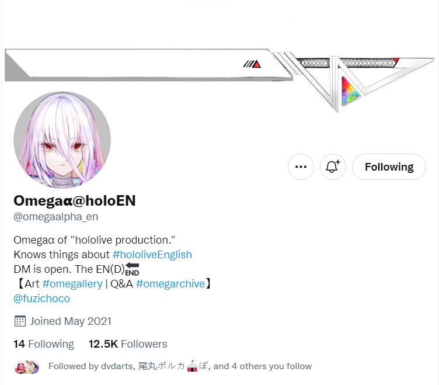
Task: Toggle the Following button to unfollow
Action: 389,167
